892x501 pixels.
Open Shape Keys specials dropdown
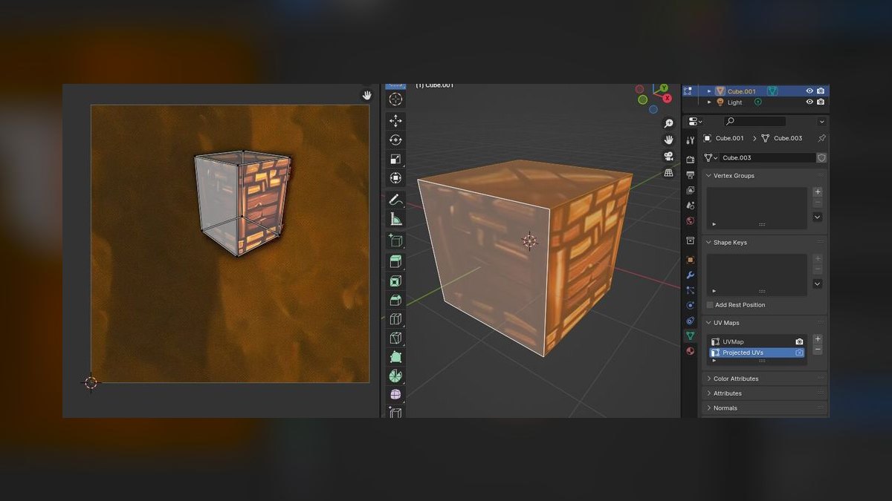(x=818, y=284)
